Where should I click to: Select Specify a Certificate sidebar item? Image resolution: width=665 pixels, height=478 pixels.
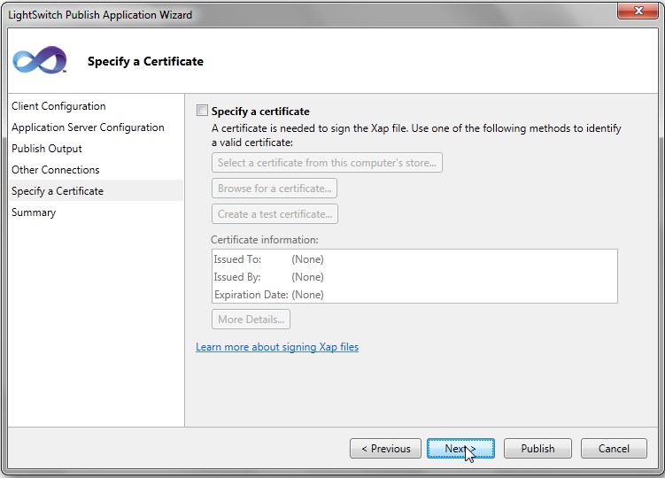58,191
